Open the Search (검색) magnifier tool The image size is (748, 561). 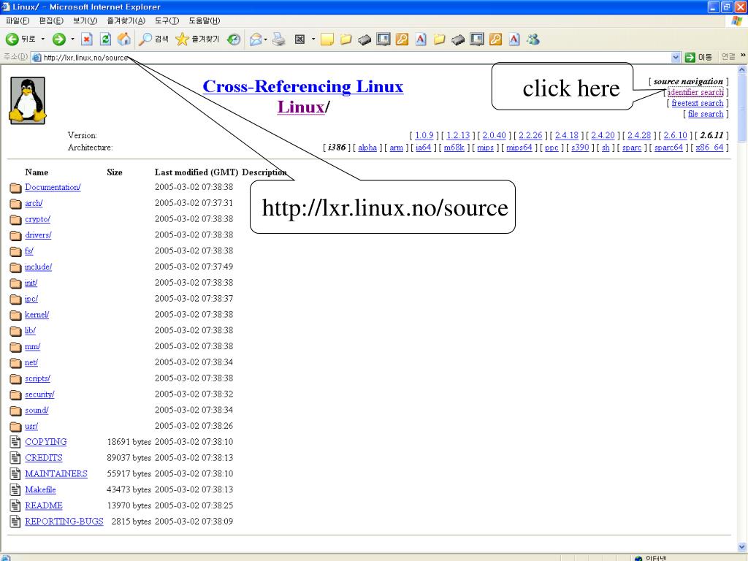pyautogui.click(x=153, y=39)
